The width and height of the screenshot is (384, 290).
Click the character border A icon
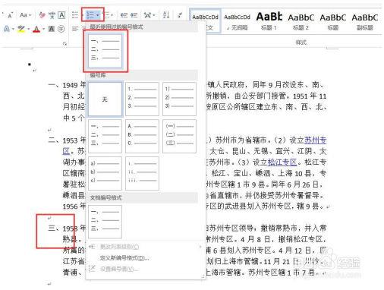click(x=61, y=15)
